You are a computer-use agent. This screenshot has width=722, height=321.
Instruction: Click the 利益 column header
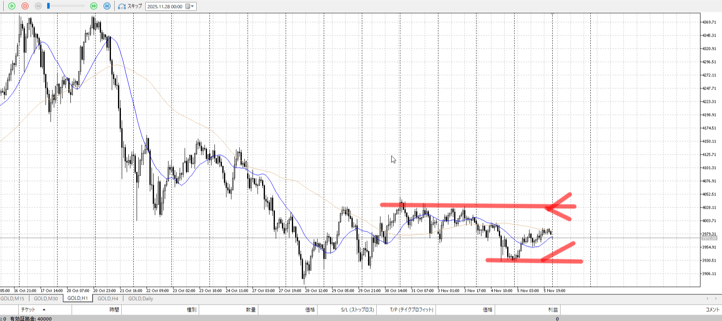553,309
